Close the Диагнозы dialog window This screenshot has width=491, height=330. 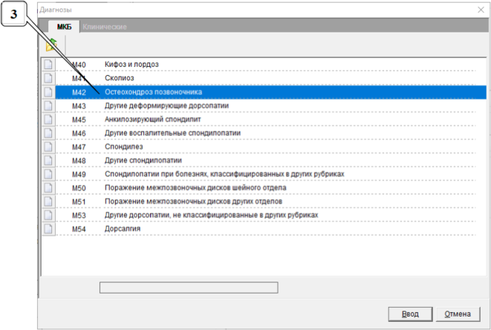(479, 7)
